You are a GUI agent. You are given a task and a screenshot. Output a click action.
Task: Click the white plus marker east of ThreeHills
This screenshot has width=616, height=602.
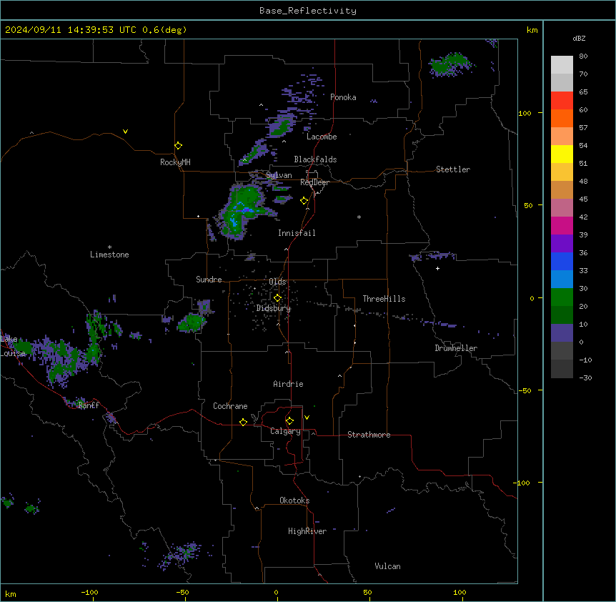pos(437,268)
